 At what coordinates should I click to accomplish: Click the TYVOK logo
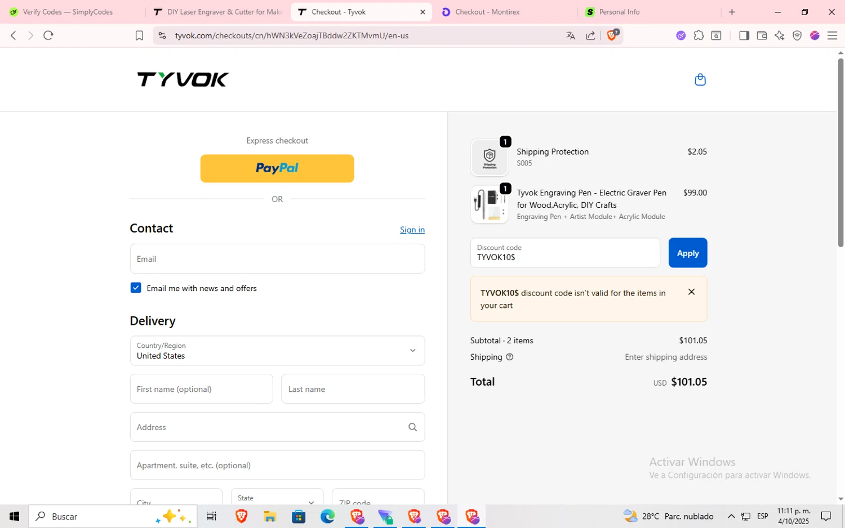point(183,79)
